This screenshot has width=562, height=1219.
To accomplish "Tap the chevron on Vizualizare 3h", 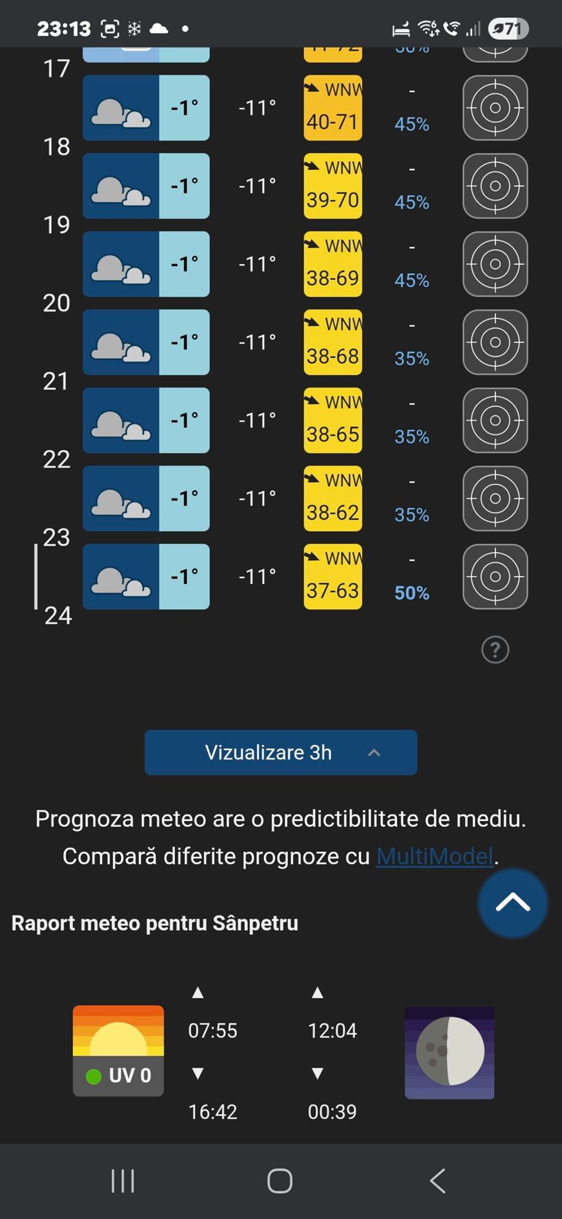I will [x=374, y=753].
